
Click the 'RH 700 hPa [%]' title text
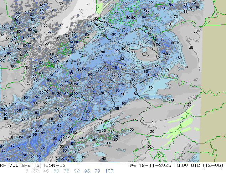[21, 165]
